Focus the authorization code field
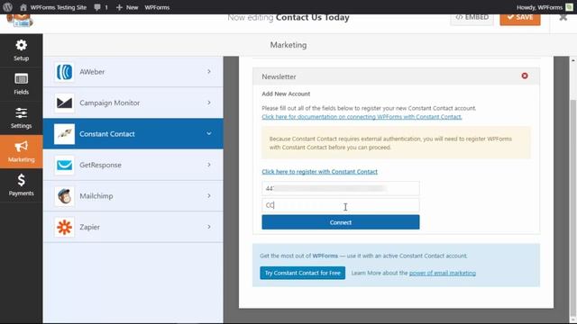Screen dimensions: 577x324 (341, 188)
